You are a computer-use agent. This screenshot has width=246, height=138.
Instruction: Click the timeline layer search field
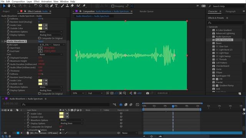pos(65,105)
